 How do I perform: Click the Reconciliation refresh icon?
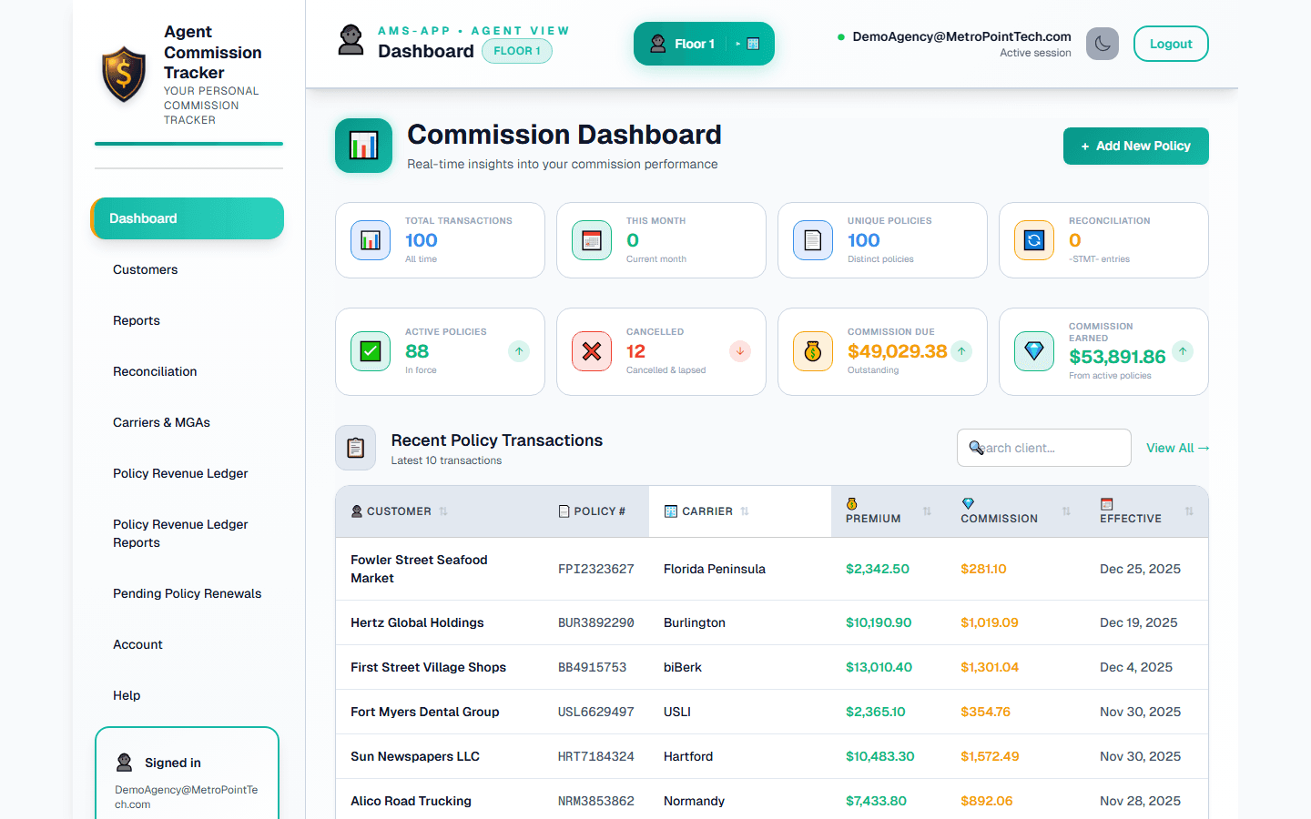tap(1033, 239)
